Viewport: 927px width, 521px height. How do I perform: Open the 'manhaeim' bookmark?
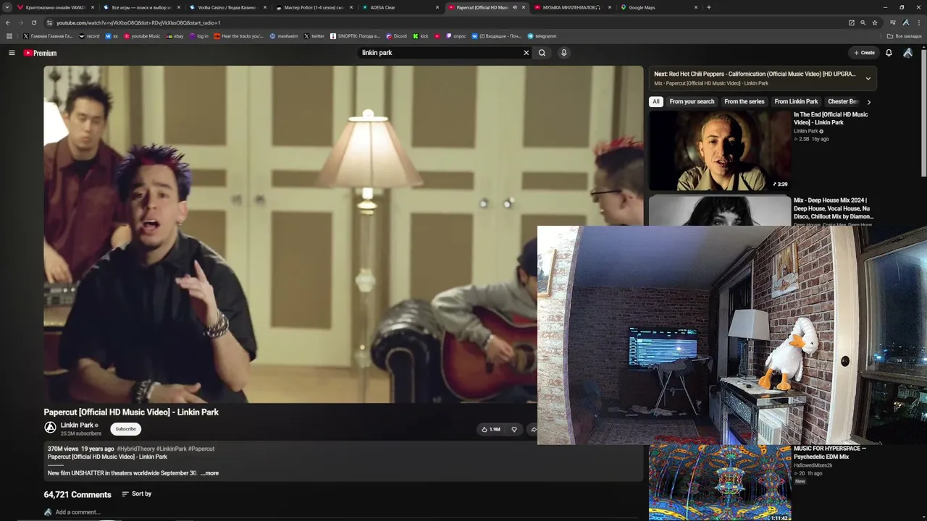click(284, 36)
